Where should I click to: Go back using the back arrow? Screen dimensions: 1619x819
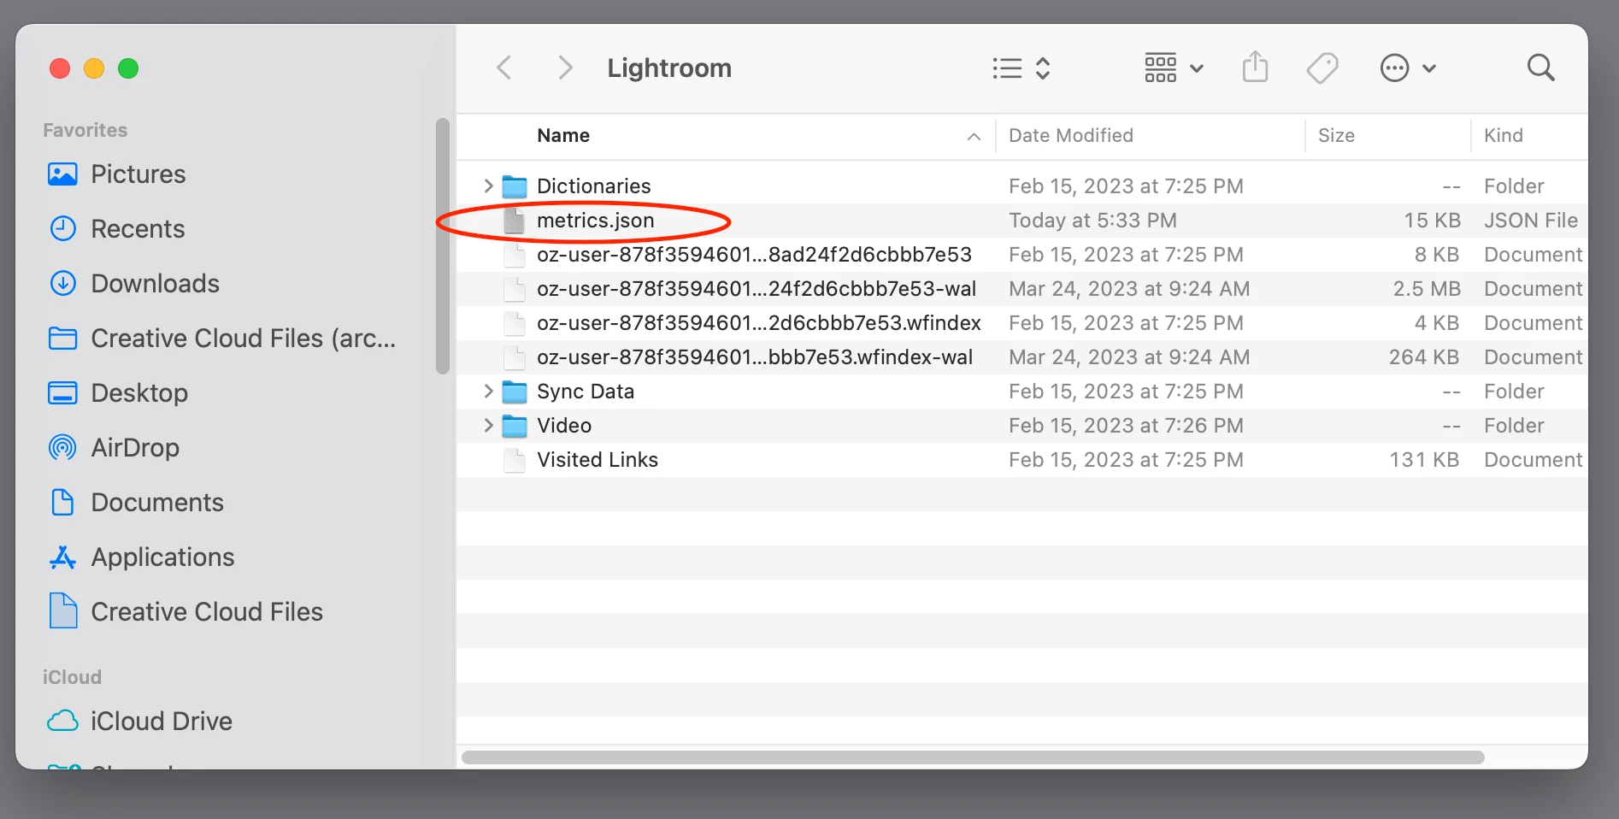click(504, 68)
